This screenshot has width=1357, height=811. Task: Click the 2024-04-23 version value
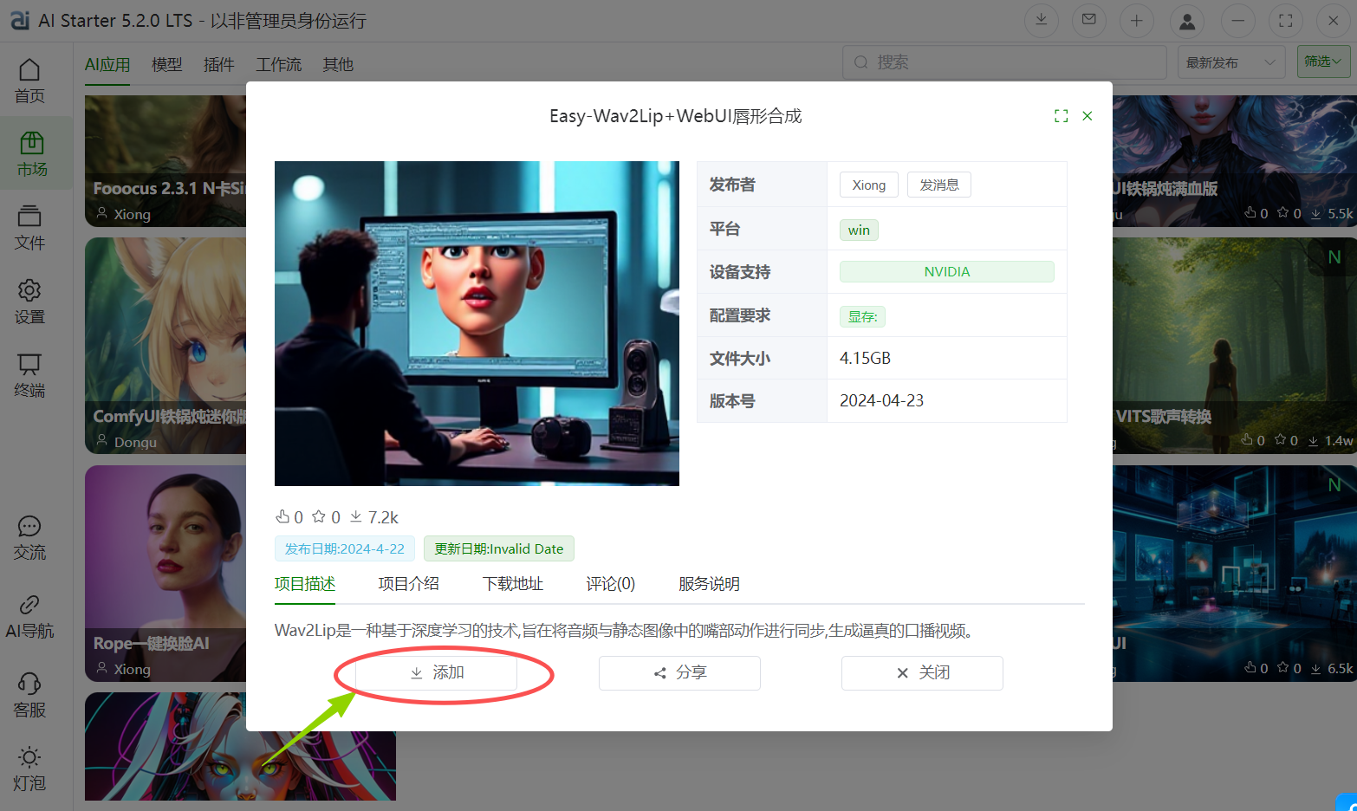click(x=881, y=400)
